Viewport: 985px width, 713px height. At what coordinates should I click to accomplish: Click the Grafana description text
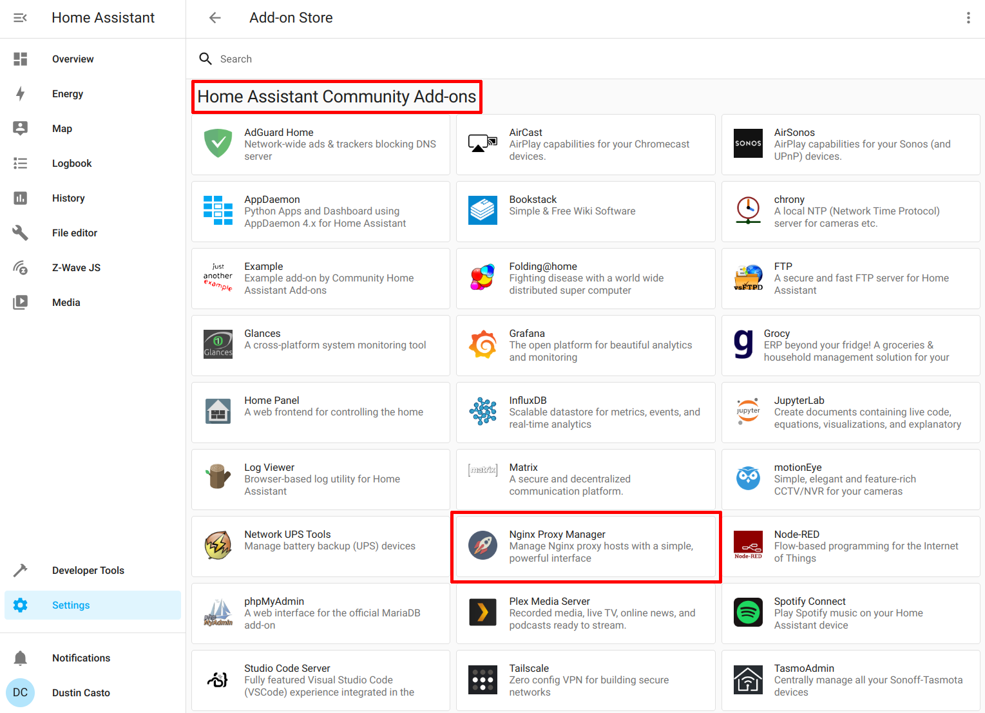[601, 352]
